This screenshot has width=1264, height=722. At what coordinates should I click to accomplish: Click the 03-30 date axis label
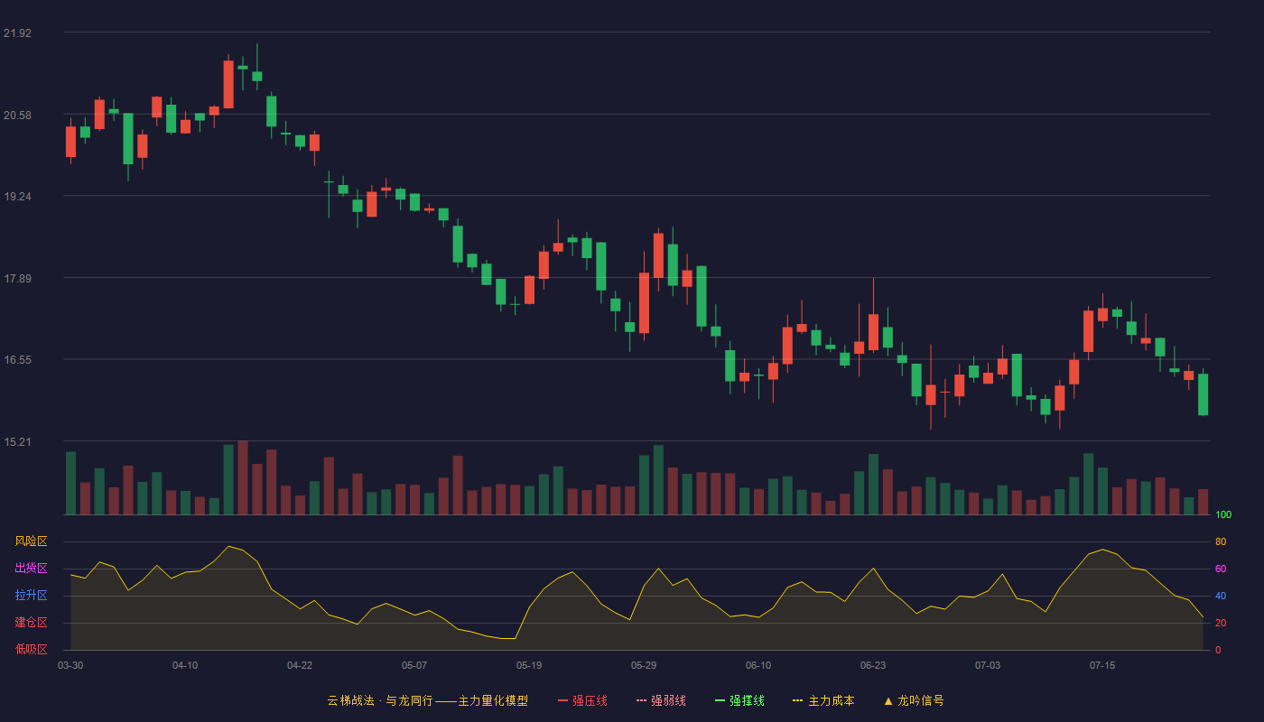click(x=70, y=665)
